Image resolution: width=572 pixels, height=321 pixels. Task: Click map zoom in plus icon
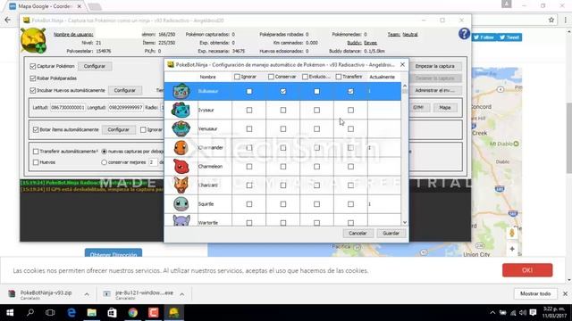coord(512,249)
